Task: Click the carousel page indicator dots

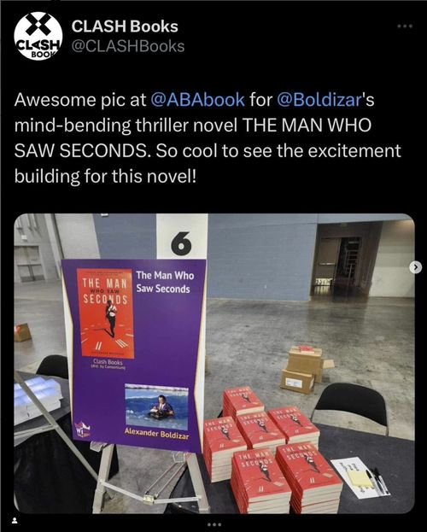Action: 213,524
